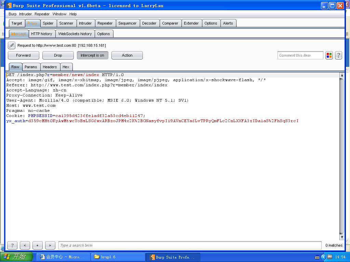Select the Intercept sub-tab
Screen dimensions: 350x262
tap(18, 34)
